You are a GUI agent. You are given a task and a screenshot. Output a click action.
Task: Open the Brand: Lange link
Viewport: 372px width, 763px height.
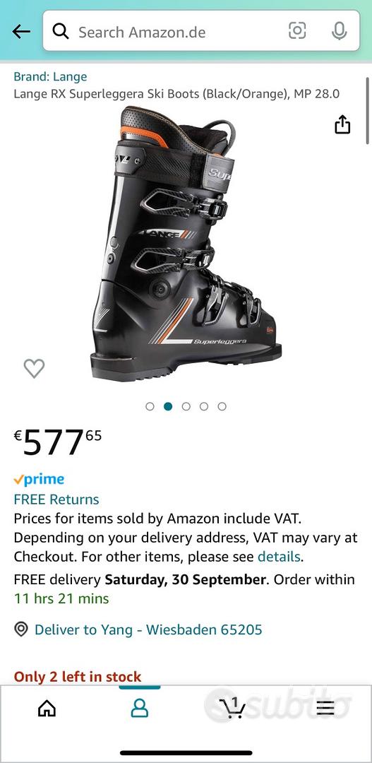tap(50, 76)
